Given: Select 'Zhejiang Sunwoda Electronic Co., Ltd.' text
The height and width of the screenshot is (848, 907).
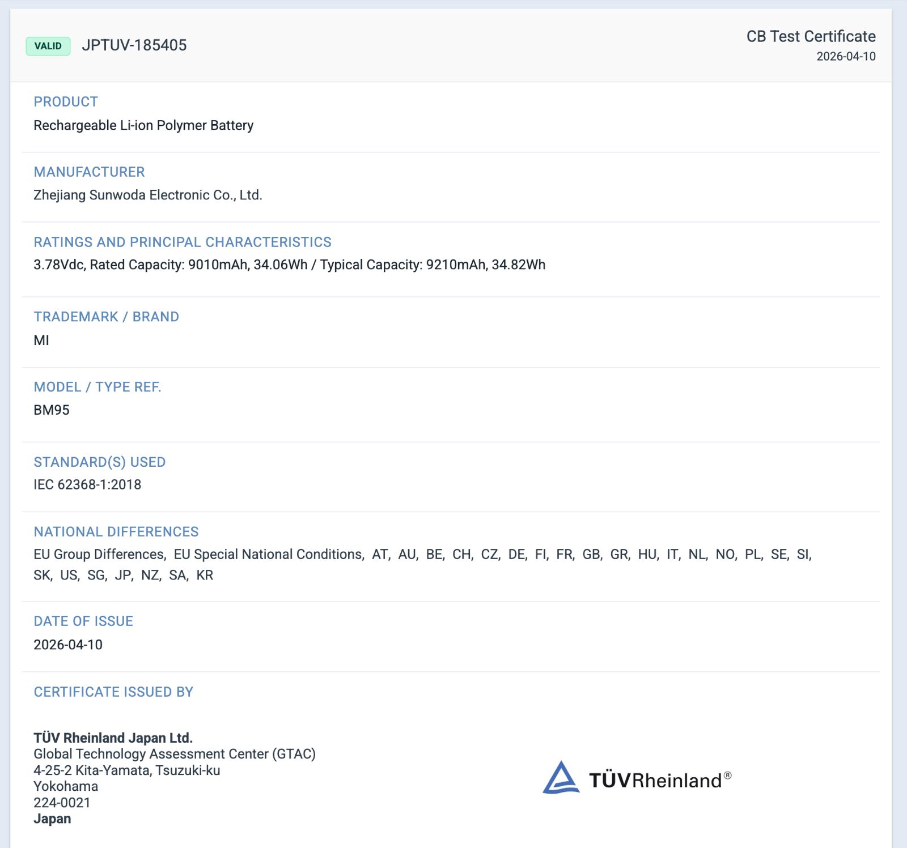Looking at the screenshot, I should pos(148,195).
